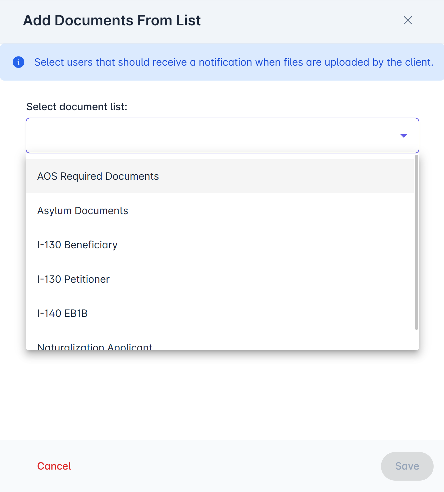This screenshot has height=492, width=444.
Task: Click the 'Select document list:' label
Action: coord(77,107)
